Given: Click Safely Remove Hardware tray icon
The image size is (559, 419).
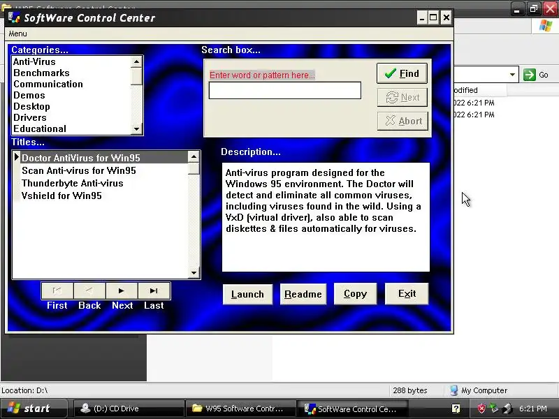Looking at the screenshot, I should tap(507, 409).
